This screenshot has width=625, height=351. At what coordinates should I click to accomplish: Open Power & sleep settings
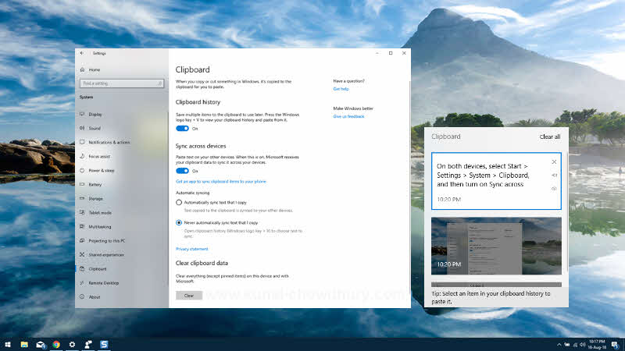click(97, 170)
